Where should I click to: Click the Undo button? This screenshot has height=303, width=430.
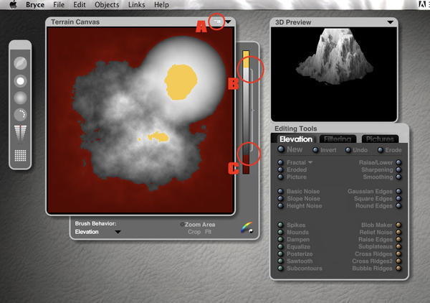tap(348, 150)
